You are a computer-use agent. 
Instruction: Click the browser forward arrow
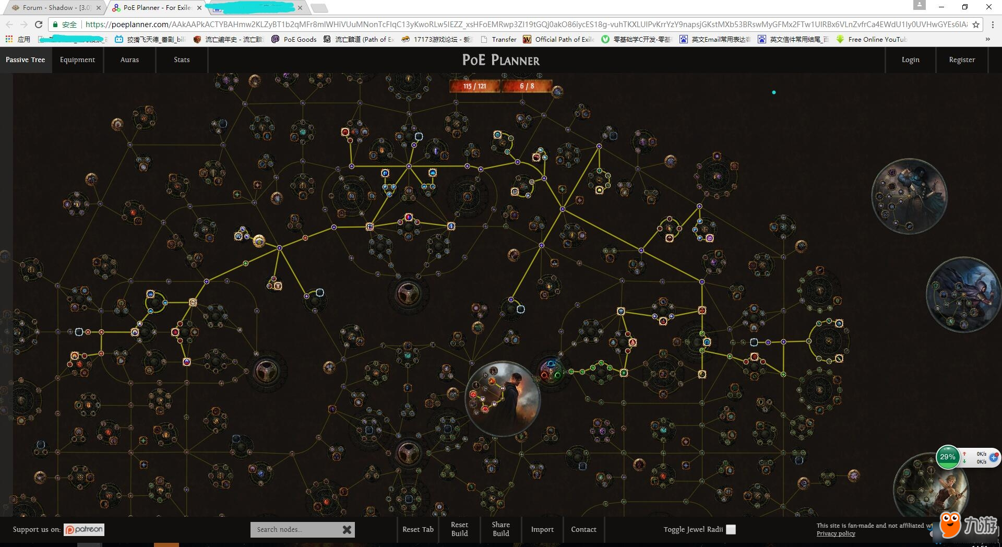coord(24,25)
